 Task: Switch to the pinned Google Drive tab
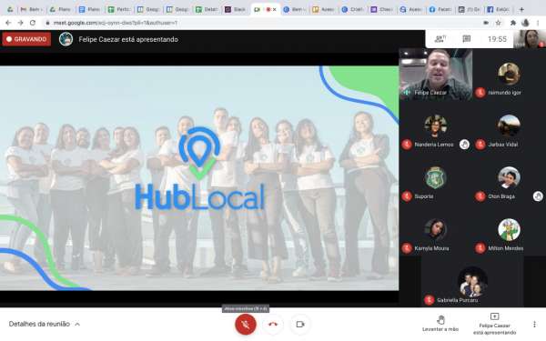[10, 9]
